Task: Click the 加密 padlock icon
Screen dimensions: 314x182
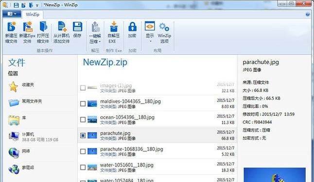Action: 132,27
